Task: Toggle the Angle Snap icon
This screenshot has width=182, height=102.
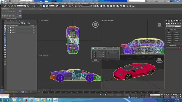Action: (x=70, y=6)
